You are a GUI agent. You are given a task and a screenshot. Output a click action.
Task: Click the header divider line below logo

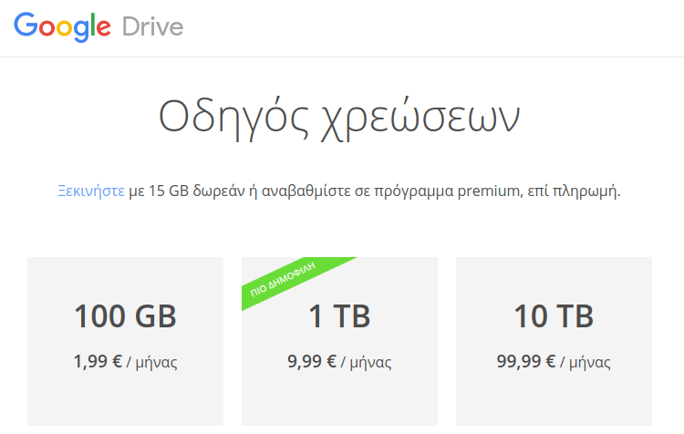click(342, 57)
